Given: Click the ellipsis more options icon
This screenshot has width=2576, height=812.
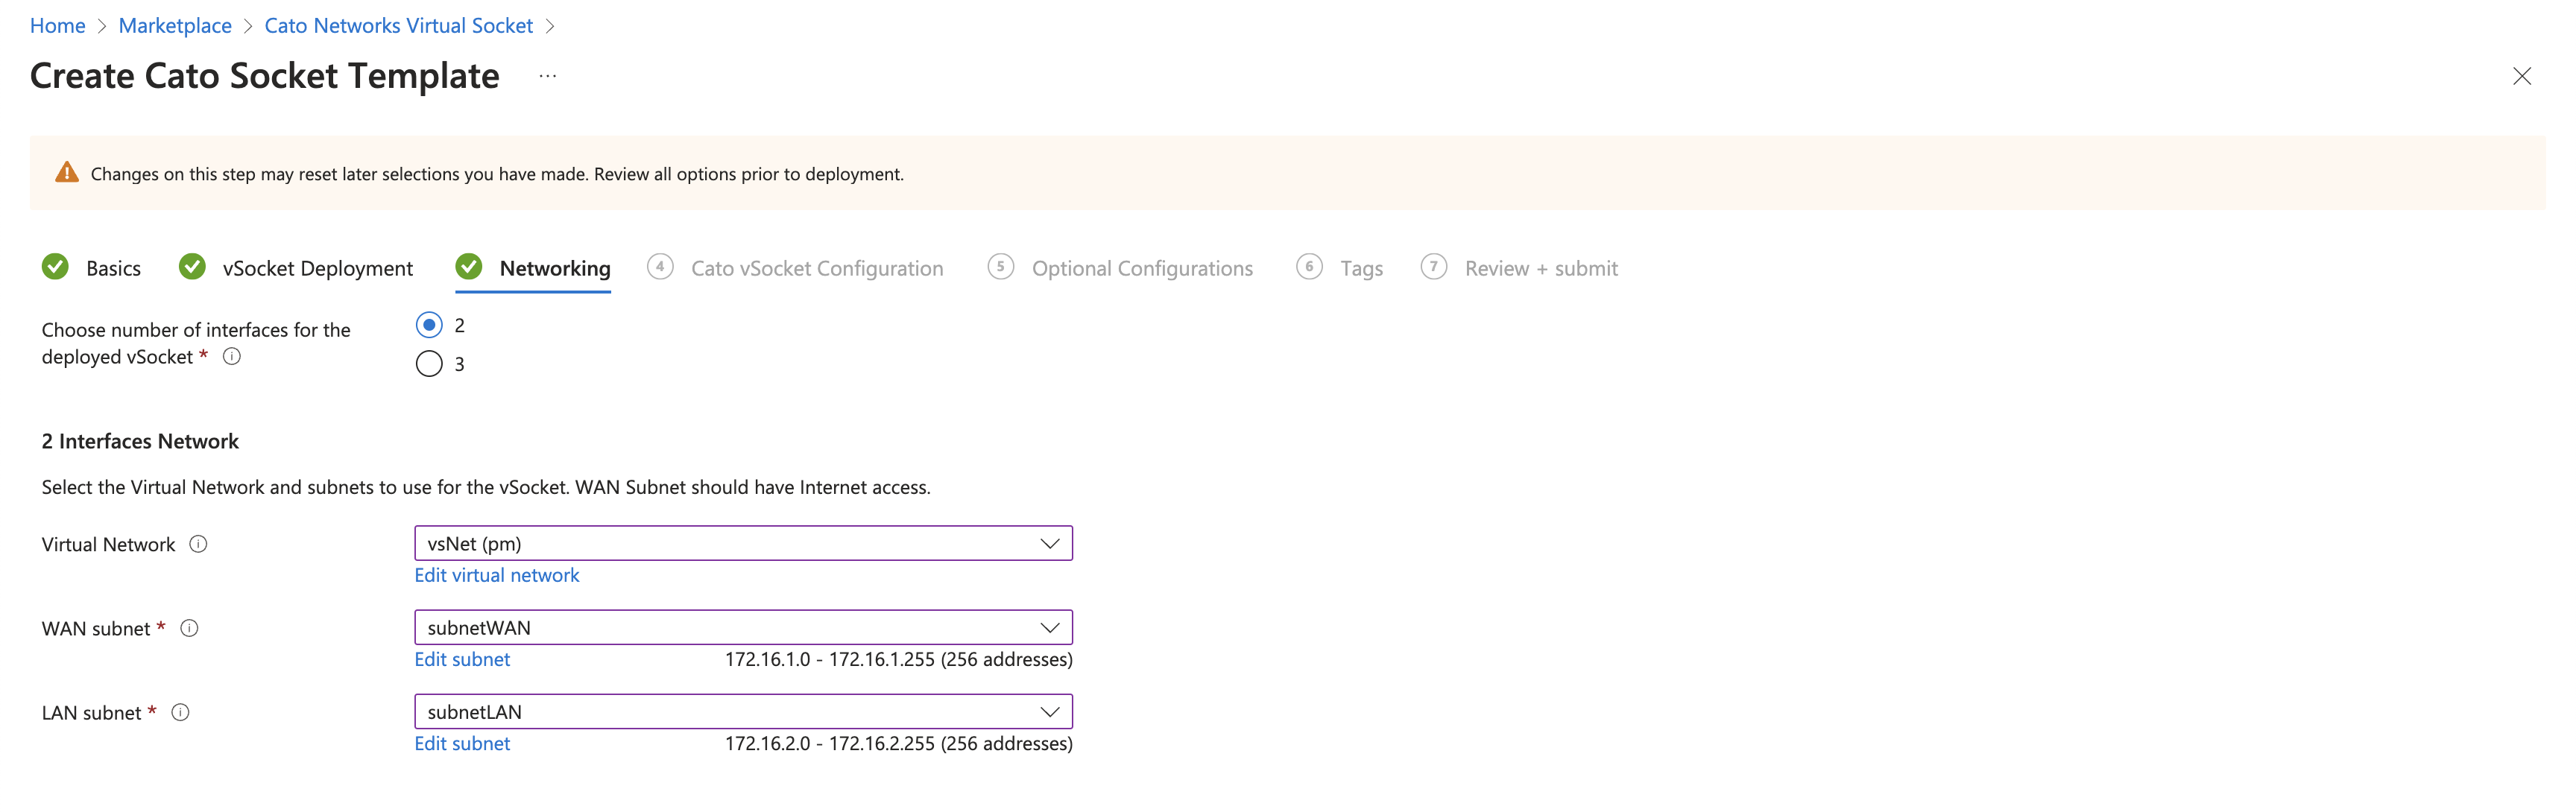Looking at the screenshot, I should coord(547,76).
